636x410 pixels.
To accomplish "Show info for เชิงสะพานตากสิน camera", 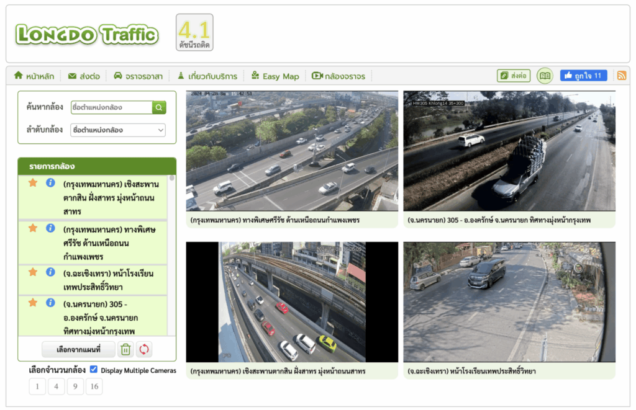I will pos(50,183).
